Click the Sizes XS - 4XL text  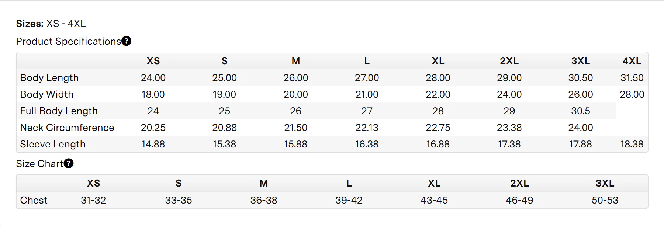(x=51, y=24)
